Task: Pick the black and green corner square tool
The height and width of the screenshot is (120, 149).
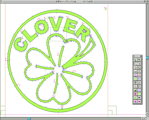Action: pos(135,90)
